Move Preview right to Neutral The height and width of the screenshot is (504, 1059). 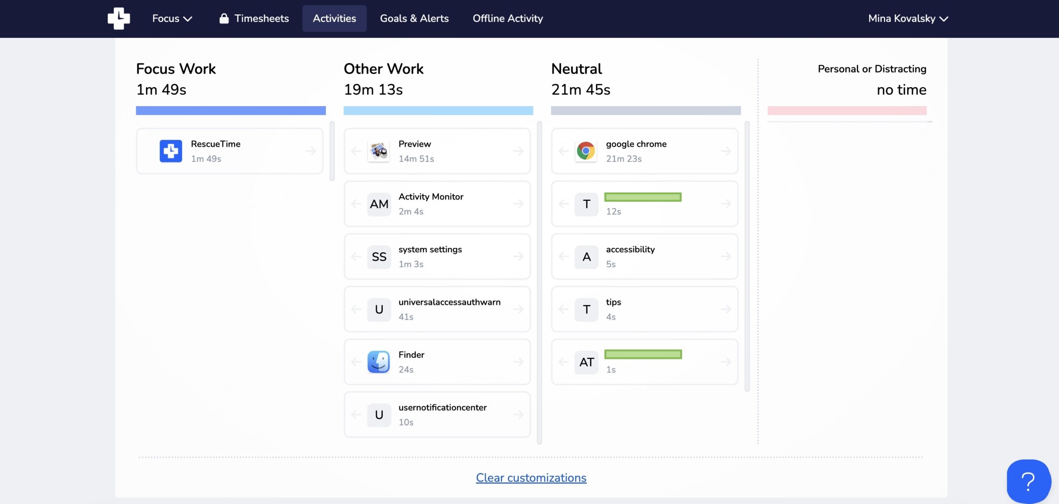click(518, 151)
